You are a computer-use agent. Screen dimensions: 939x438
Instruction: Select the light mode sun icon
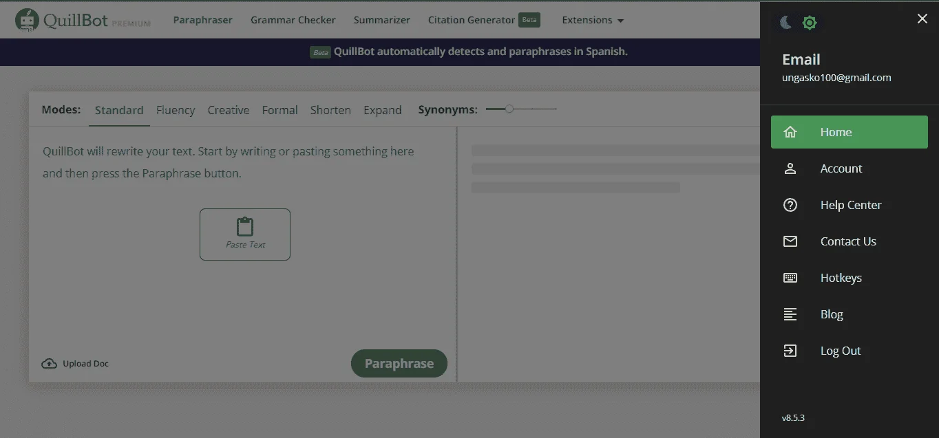[810, 23]
